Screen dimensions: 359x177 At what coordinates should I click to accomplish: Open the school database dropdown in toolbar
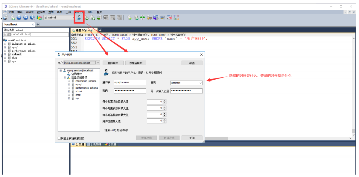tap(60, 18)
